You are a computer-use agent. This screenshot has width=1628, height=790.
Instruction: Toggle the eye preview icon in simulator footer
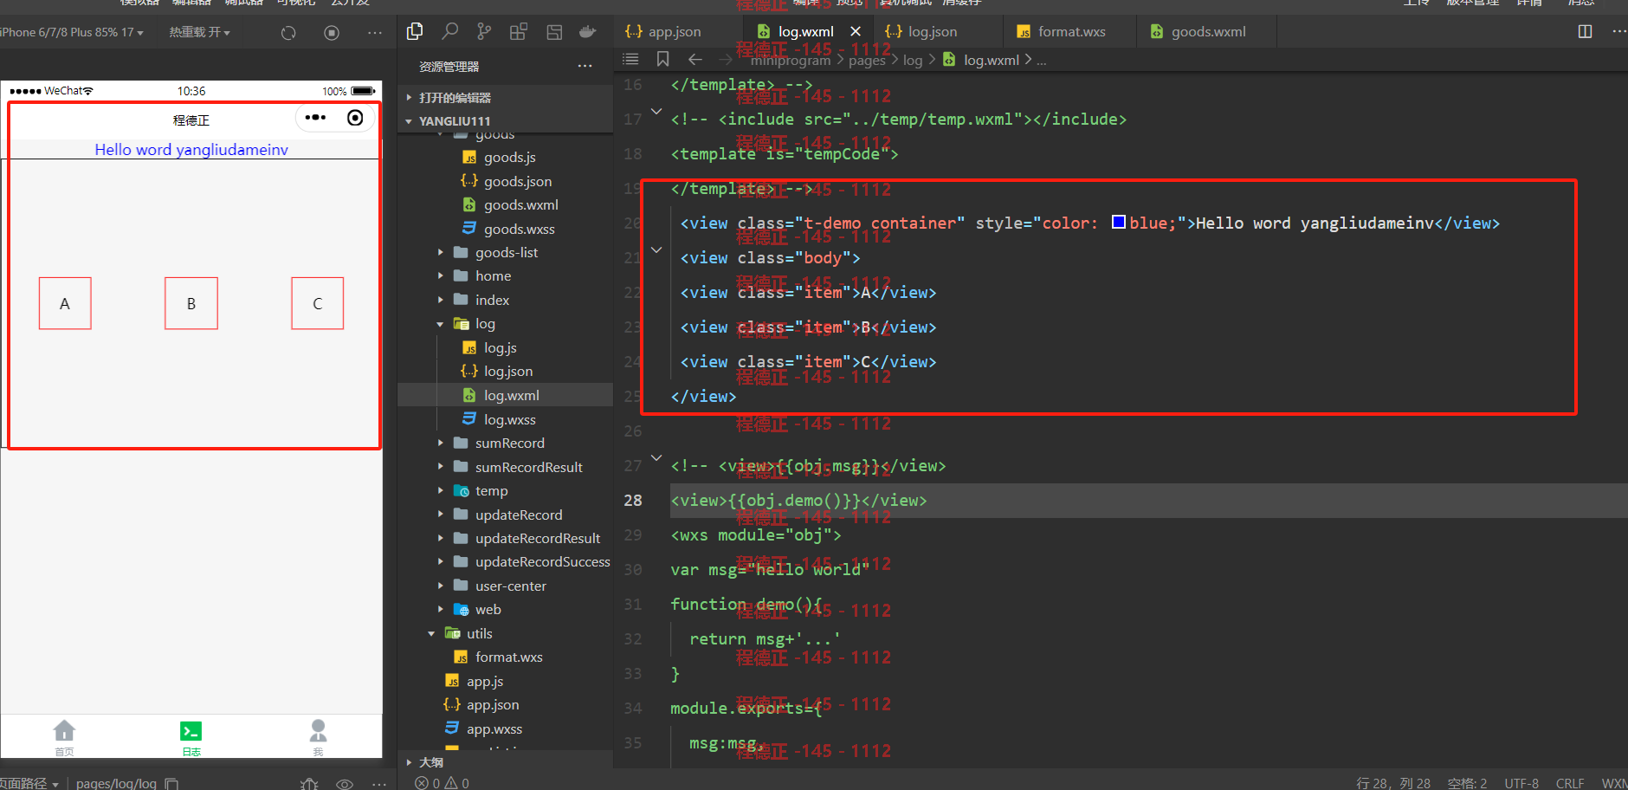345,784
